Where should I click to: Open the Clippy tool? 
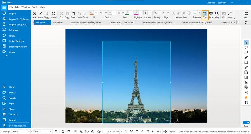(47, 15)
